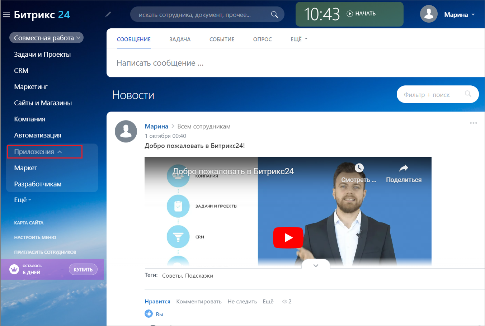The image size is (485, 326).
Task: Select the СООБЩЕНИЕ tab
Action: 134,39
